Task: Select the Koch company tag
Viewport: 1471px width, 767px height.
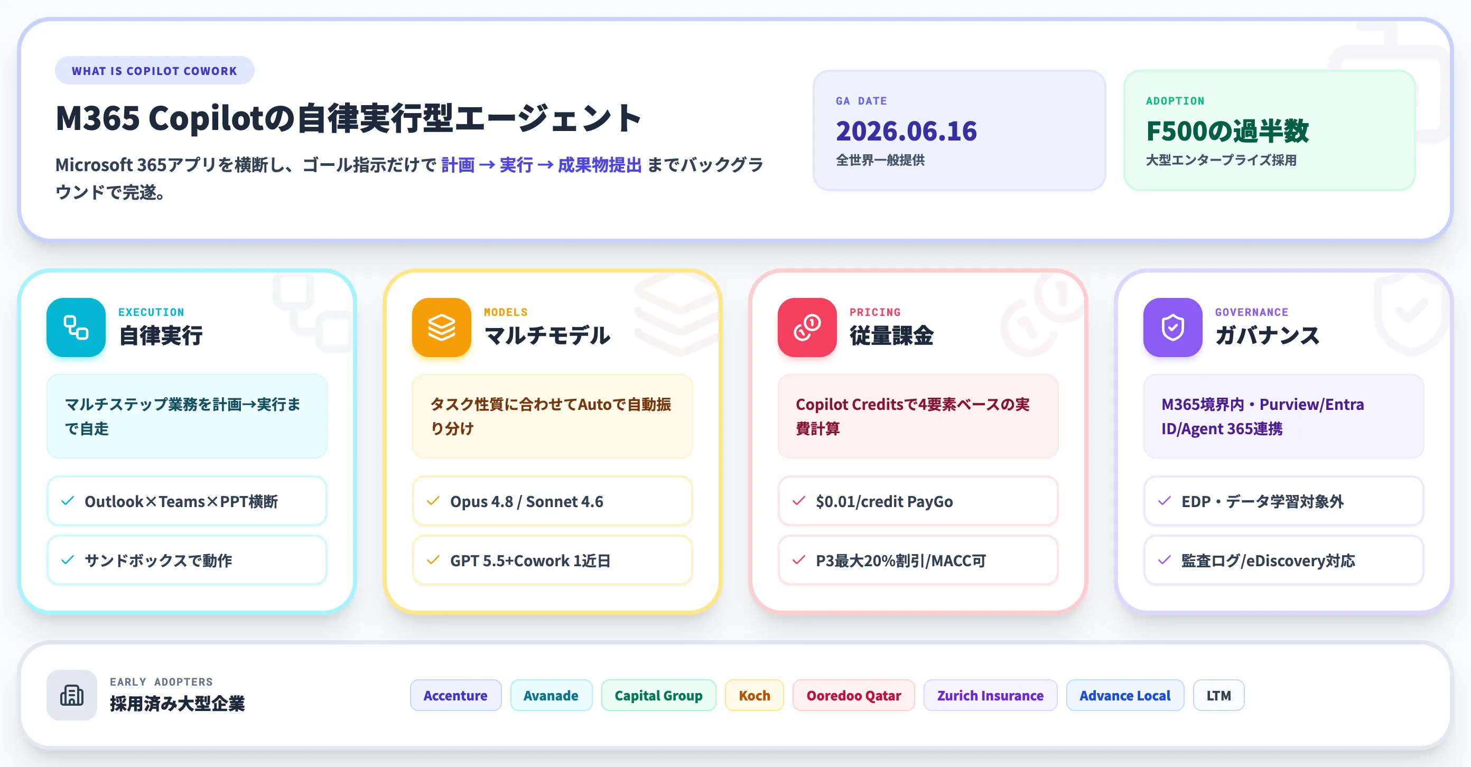Action: click(x=755, y=695)
